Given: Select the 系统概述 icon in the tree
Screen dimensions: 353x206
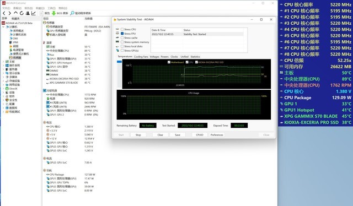Looking at the screenshot, I should (x=11, y=31).
